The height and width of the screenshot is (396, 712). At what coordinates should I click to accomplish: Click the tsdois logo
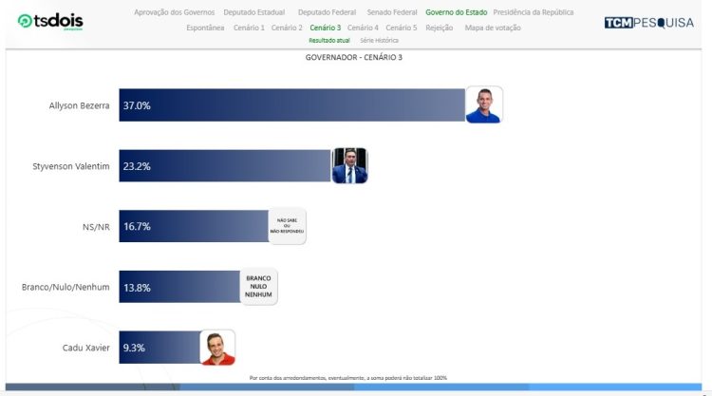[50, 21]
